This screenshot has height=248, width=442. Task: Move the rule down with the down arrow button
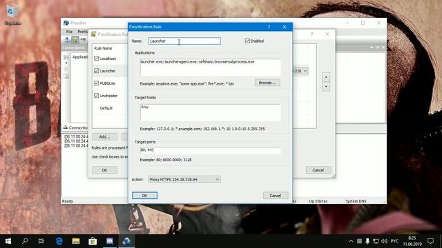(x=326, y=87)
